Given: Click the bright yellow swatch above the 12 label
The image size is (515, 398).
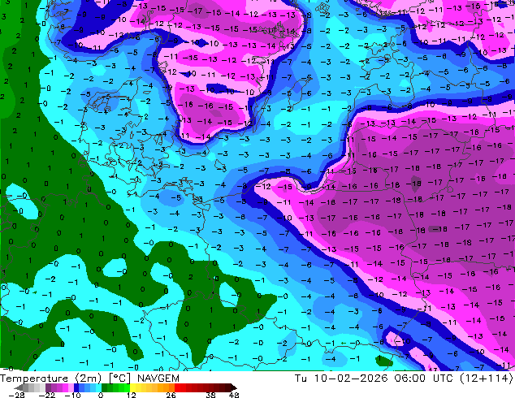Looking at the screenshot, I should point(132,387).
